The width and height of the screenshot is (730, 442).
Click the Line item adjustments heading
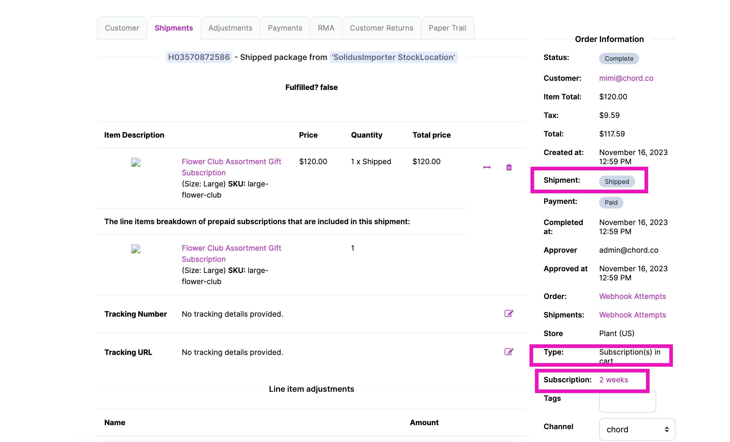(311, 389)
